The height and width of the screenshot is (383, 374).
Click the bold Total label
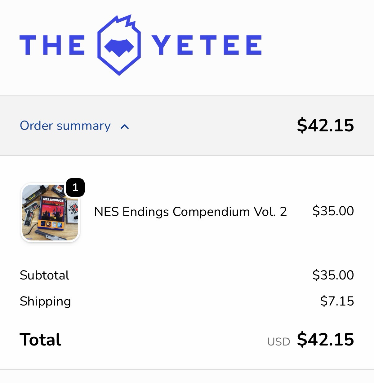(40, 340)
